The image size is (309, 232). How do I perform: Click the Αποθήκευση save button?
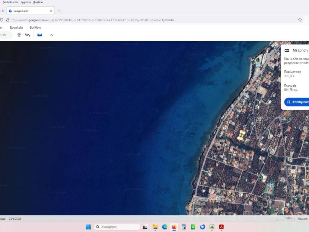pyautogui.click(x=297, y=102)
